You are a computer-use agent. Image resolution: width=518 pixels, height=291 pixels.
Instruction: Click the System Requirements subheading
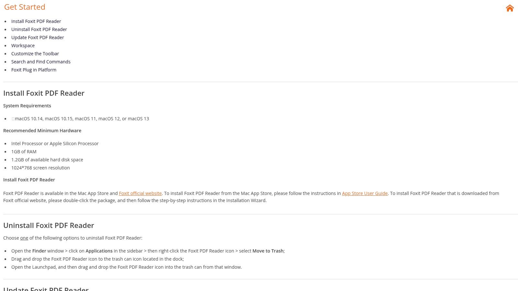pyautogui.click(x=27, y=105)
